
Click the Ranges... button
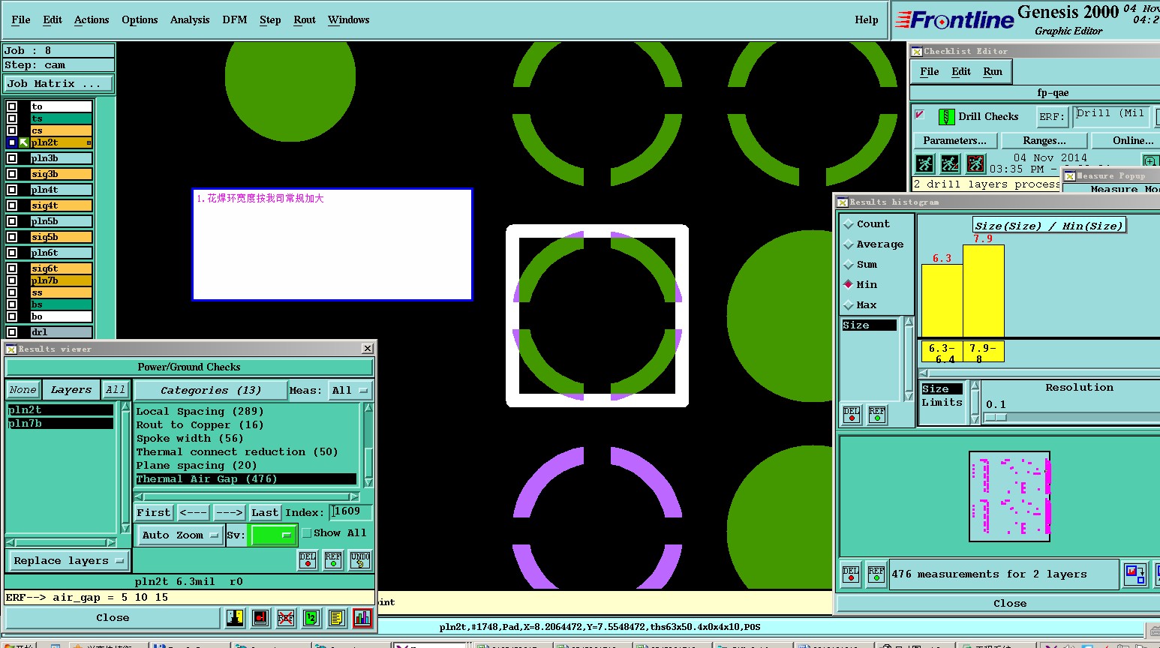1044,141
